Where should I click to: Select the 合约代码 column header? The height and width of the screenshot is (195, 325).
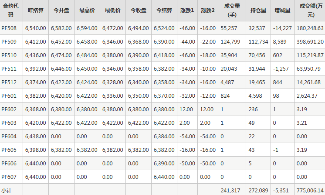(11, 10)
